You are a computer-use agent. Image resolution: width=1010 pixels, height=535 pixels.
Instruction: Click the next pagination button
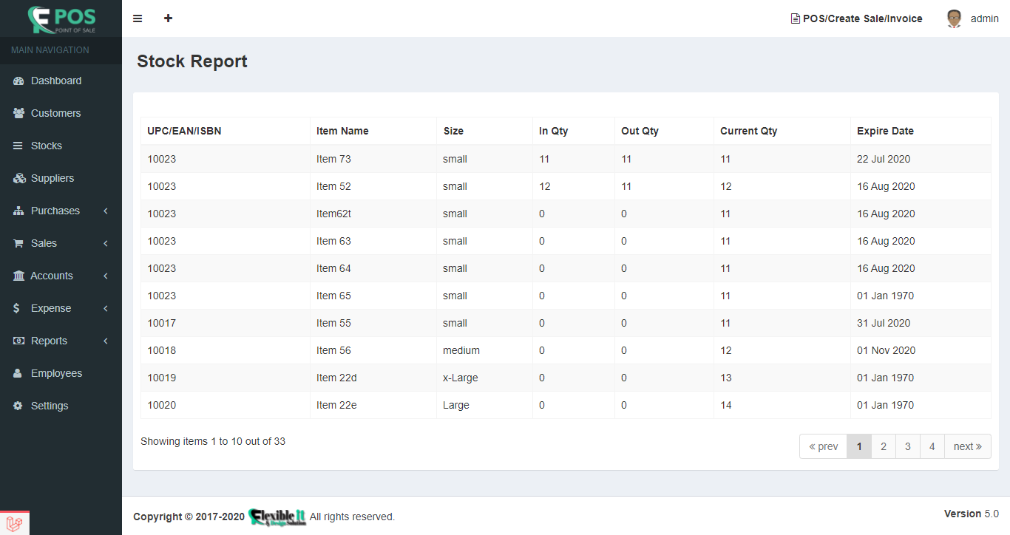point(967,446)
